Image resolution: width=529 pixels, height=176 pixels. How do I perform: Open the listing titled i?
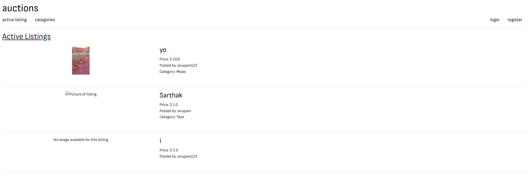160,140
